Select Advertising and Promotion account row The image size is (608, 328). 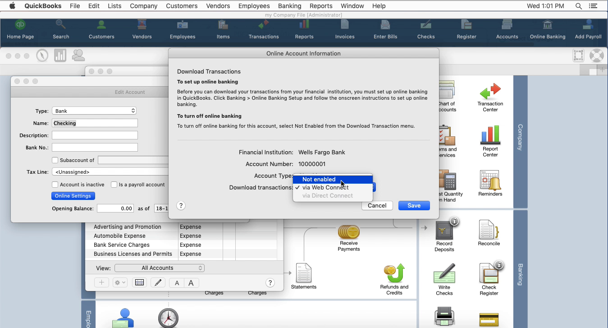coord(181,227)
